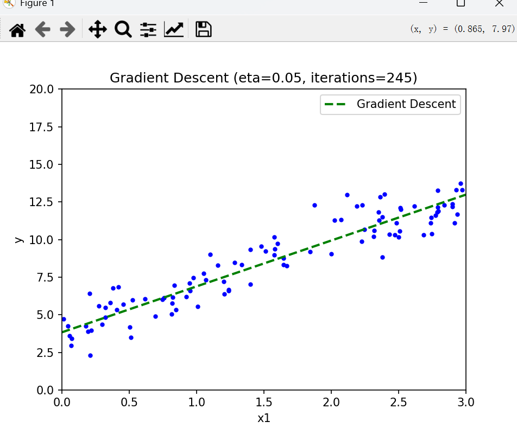
Task: Go back to the previous view
Action: click(42, 30)
